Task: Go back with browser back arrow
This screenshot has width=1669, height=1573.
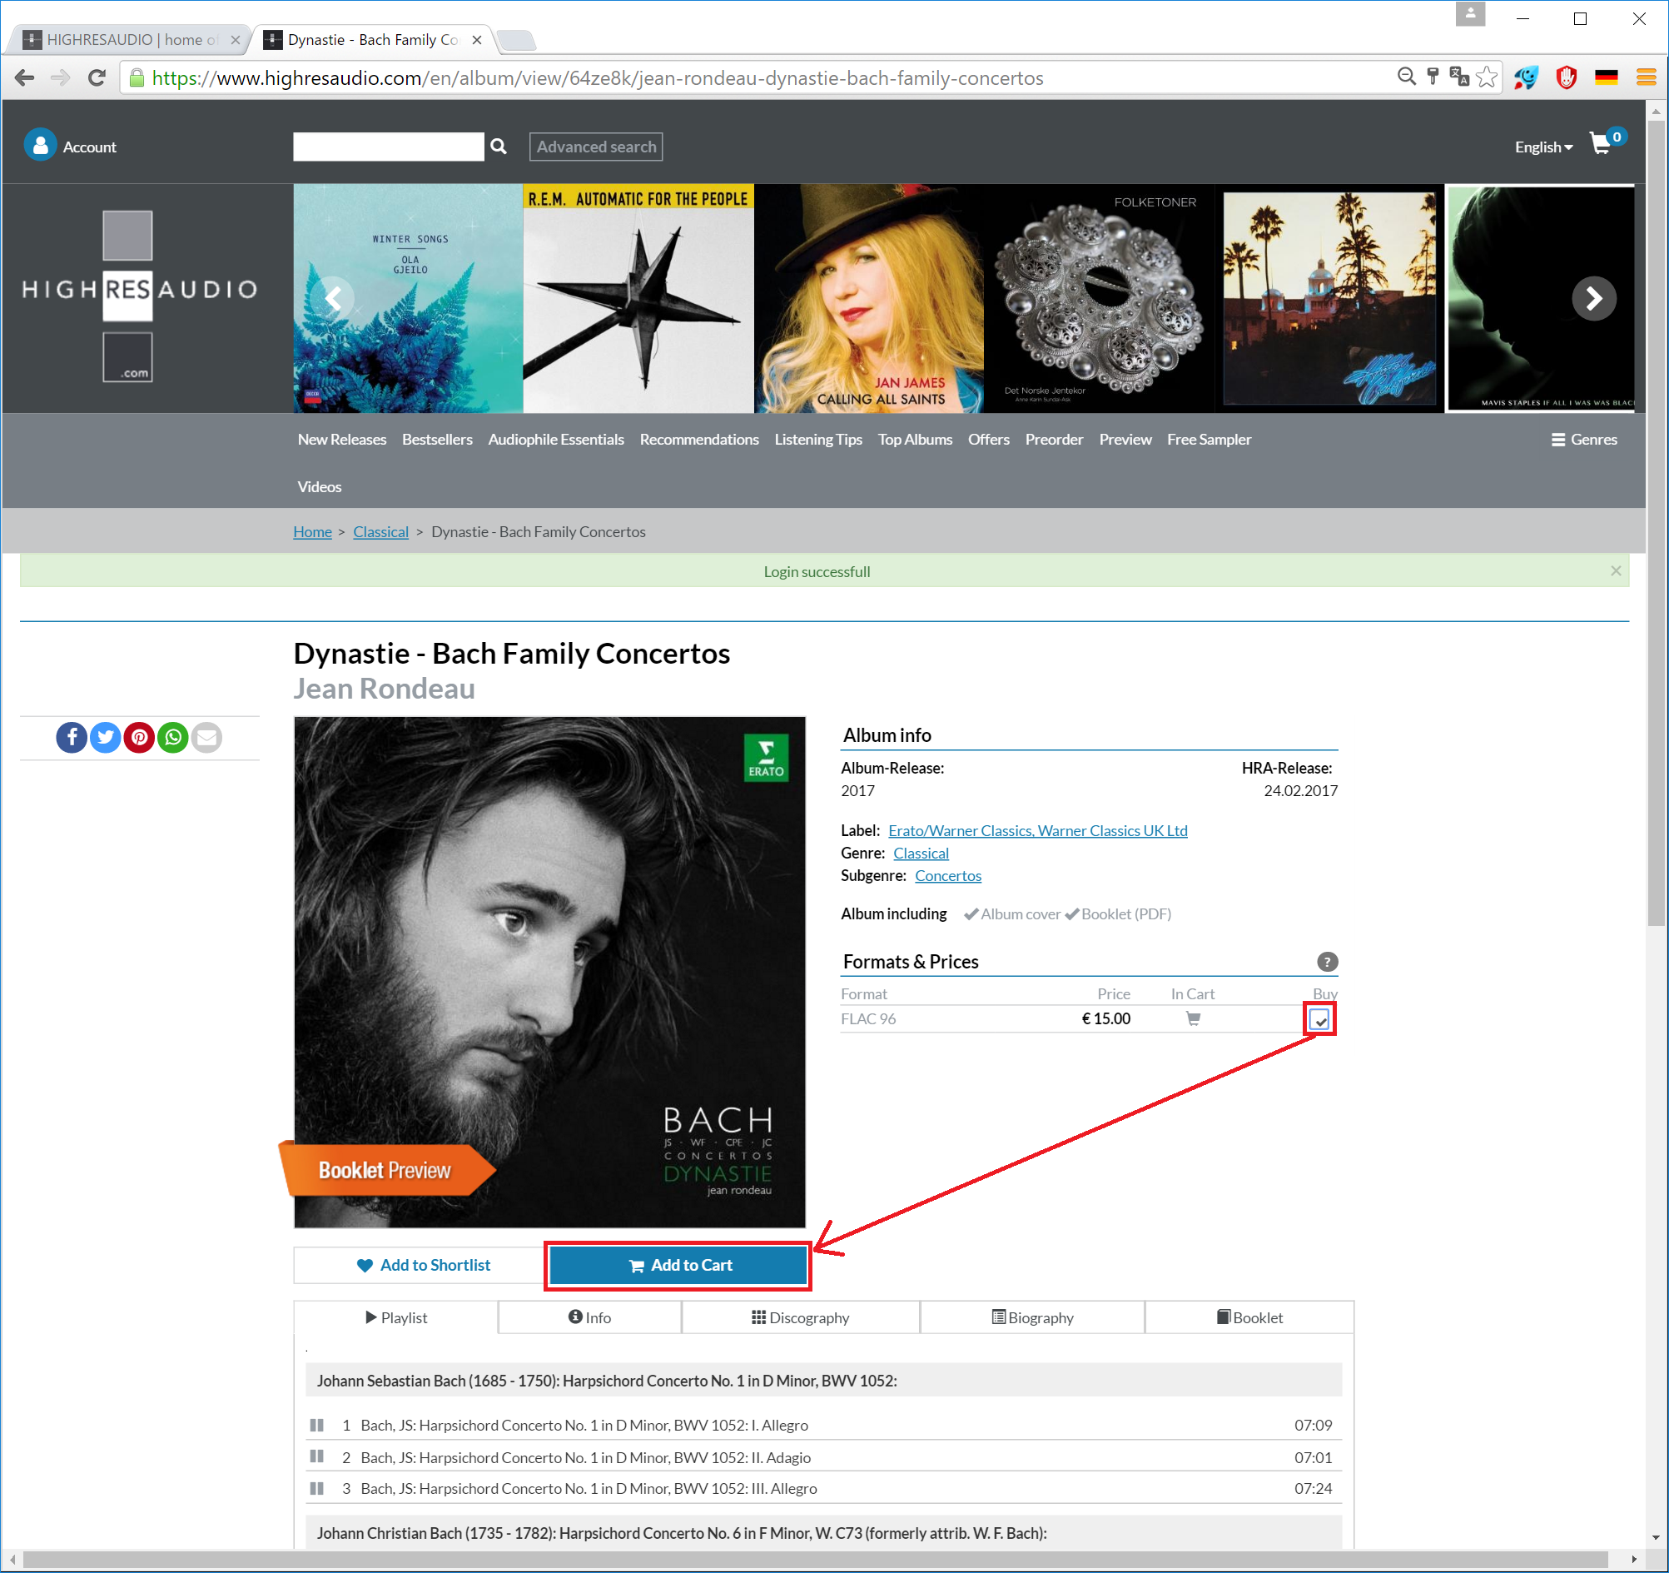Action: 24,78
